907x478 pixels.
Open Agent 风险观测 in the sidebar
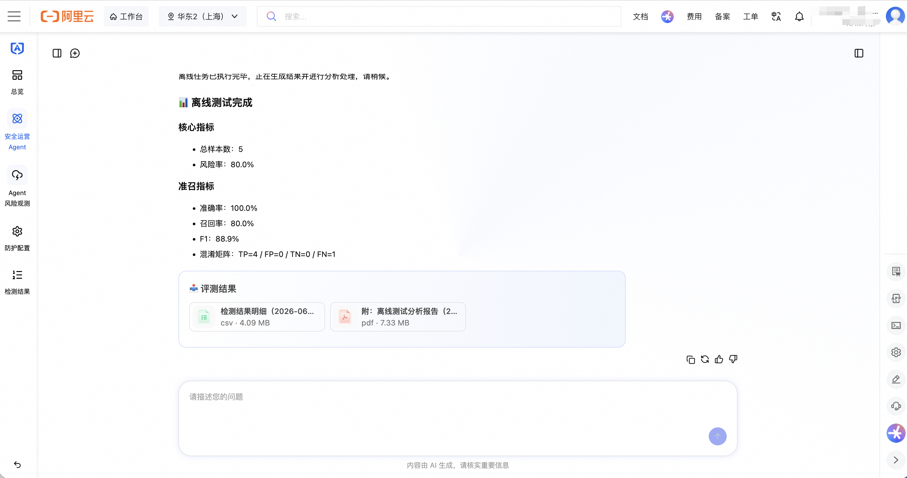coord(17,186)
